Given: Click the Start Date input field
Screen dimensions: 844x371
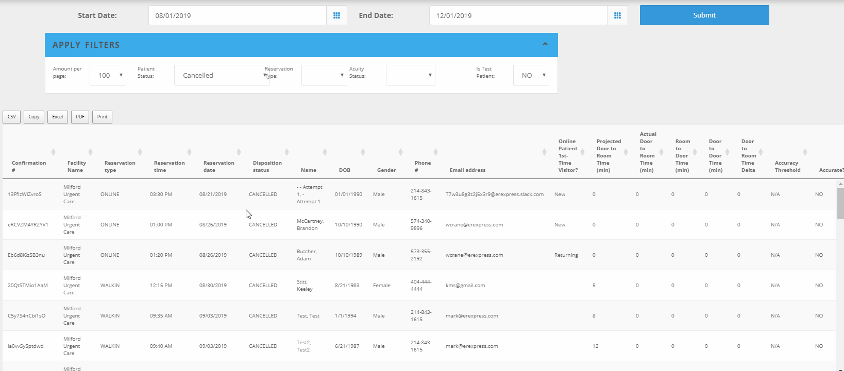Looking at the screenshot, I should [237, 15].
